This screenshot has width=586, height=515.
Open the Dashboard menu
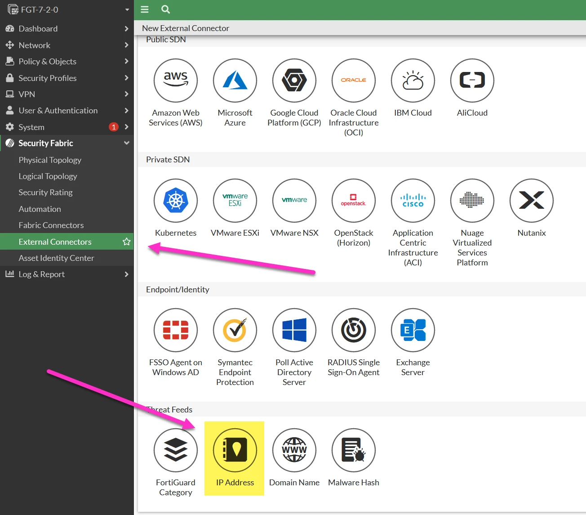pyautogui.click(x=38, y=29)
